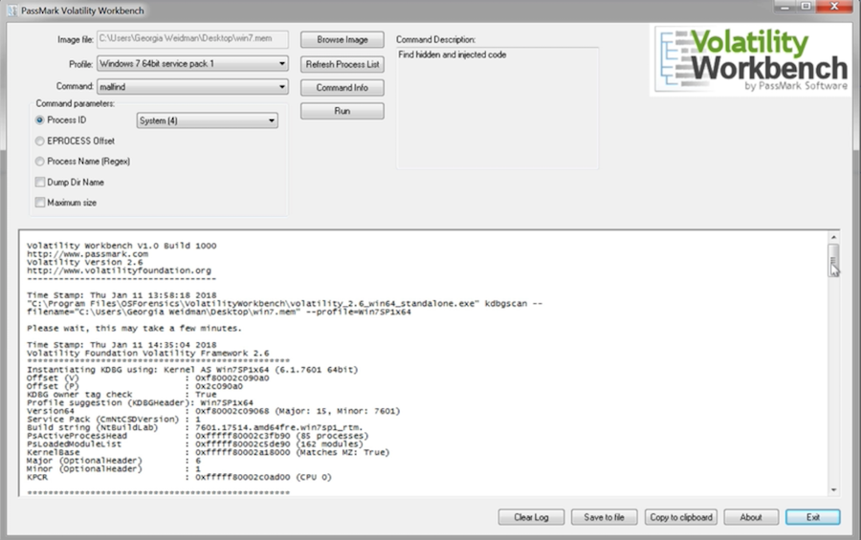Screen dimensions: 861x540
Task: Minimize the Volatility Workbench window
Action: pos(784,7)
